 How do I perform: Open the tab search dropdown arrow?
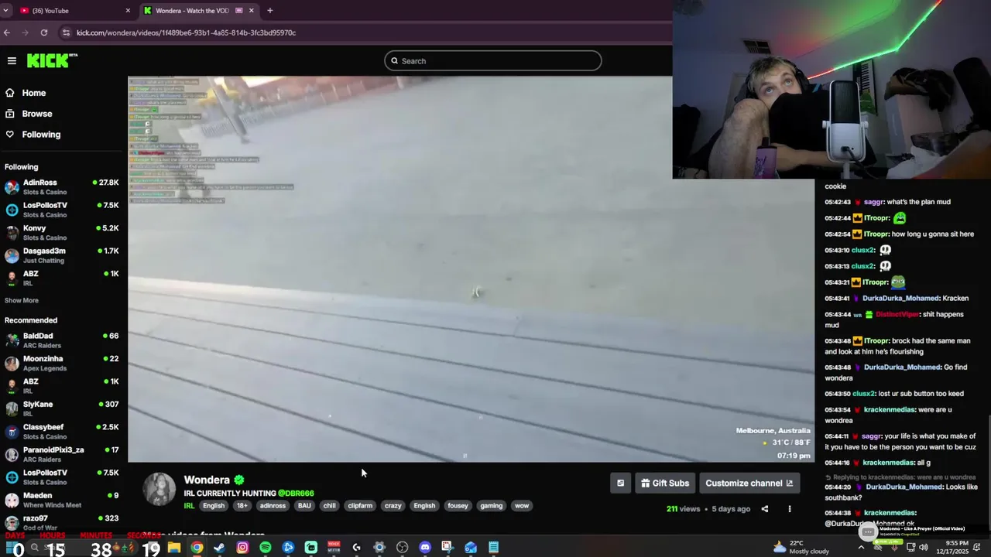[6, 11]
